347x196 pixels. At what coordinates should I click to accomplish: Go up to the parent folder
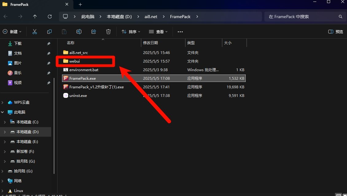pyautogui.click(x=35, y=17)
